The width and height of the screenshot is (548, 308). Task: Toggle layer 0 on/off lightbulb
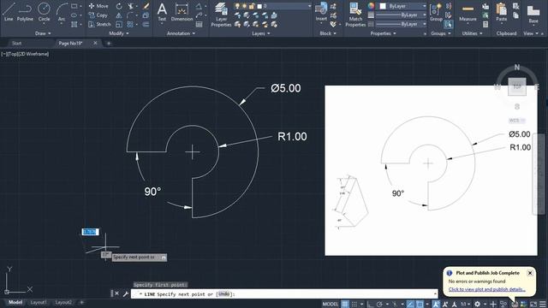237,6
